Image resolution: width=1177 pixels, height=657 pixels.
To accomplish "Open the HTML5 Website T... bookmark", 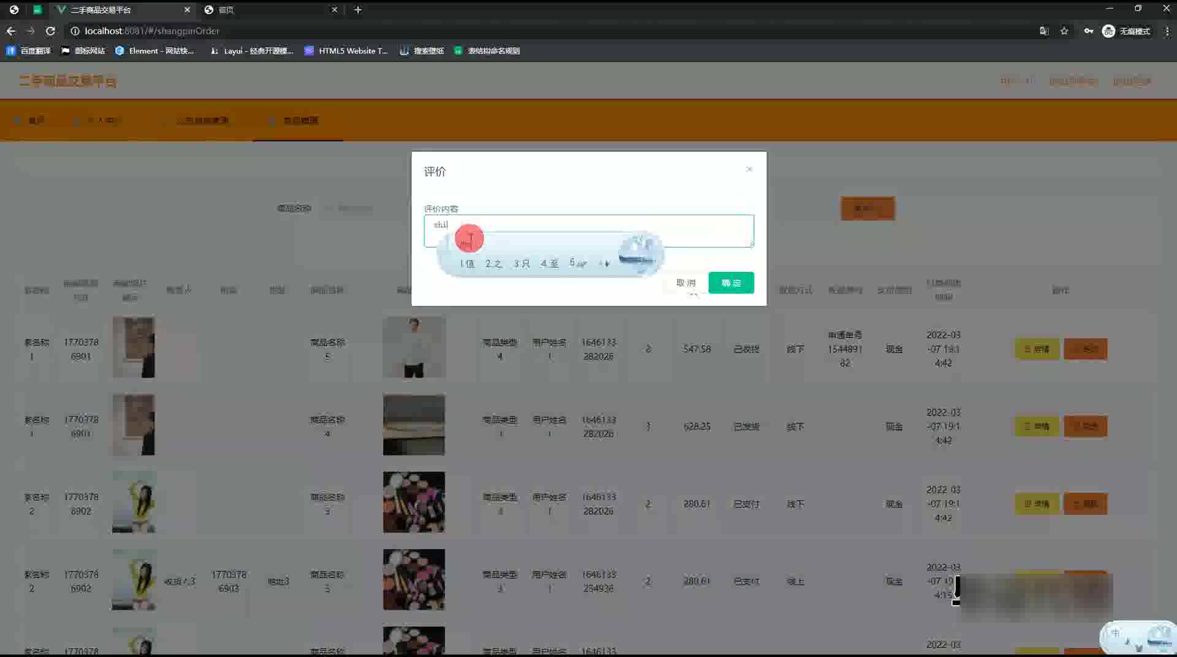I will [x=346, y=51].
